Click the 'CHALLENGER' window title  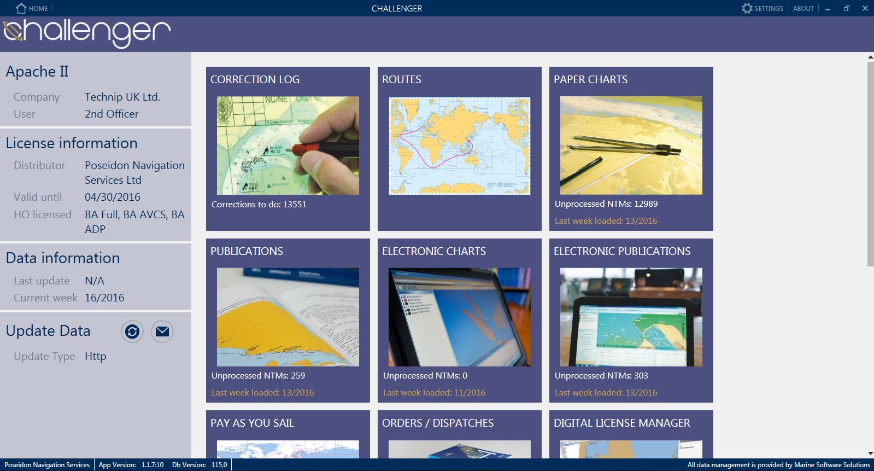[397, 8]
